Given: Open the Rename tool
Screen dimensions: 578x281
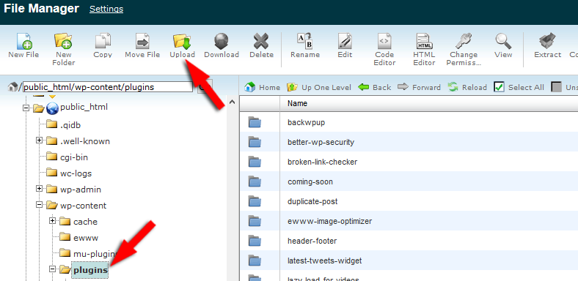Looking at the screenshot, I should point(305,40).
